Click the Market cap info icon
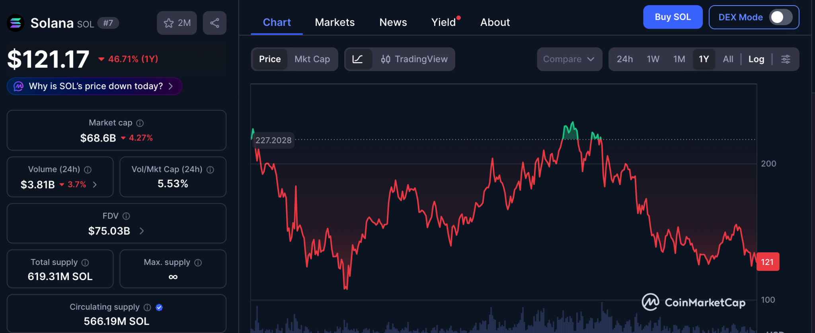 tap(140, 123)
